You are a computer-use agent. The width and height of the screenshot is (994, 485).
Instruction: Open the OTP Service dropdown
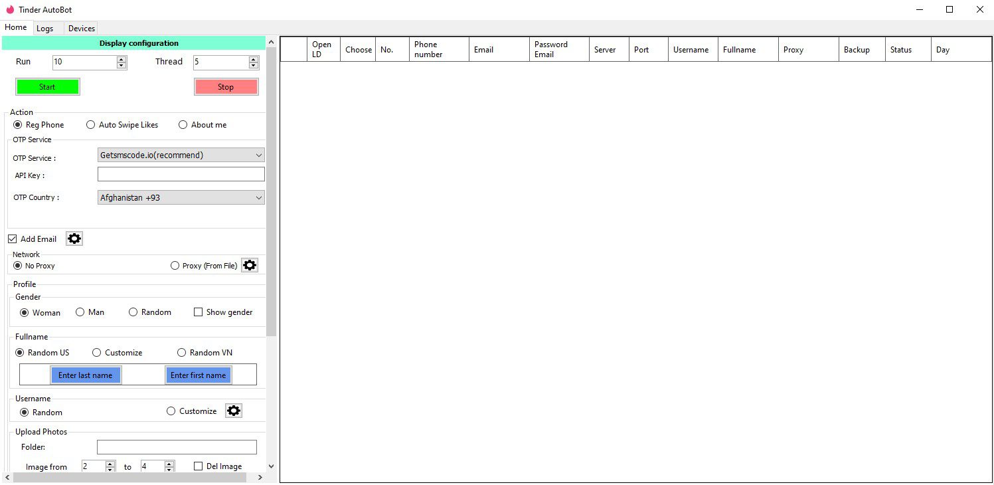(181, 155)
